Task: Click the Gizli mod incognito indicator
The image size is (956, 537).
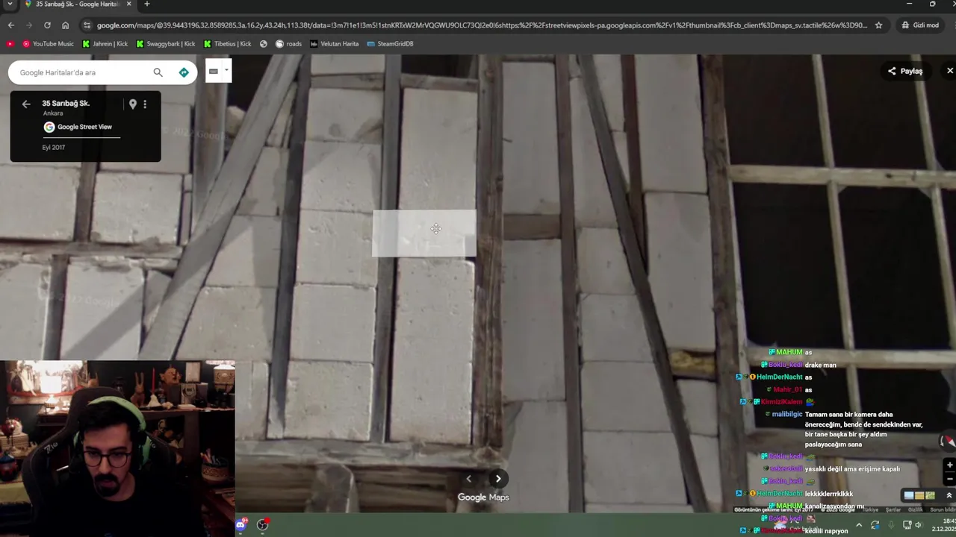Action: 919,25
